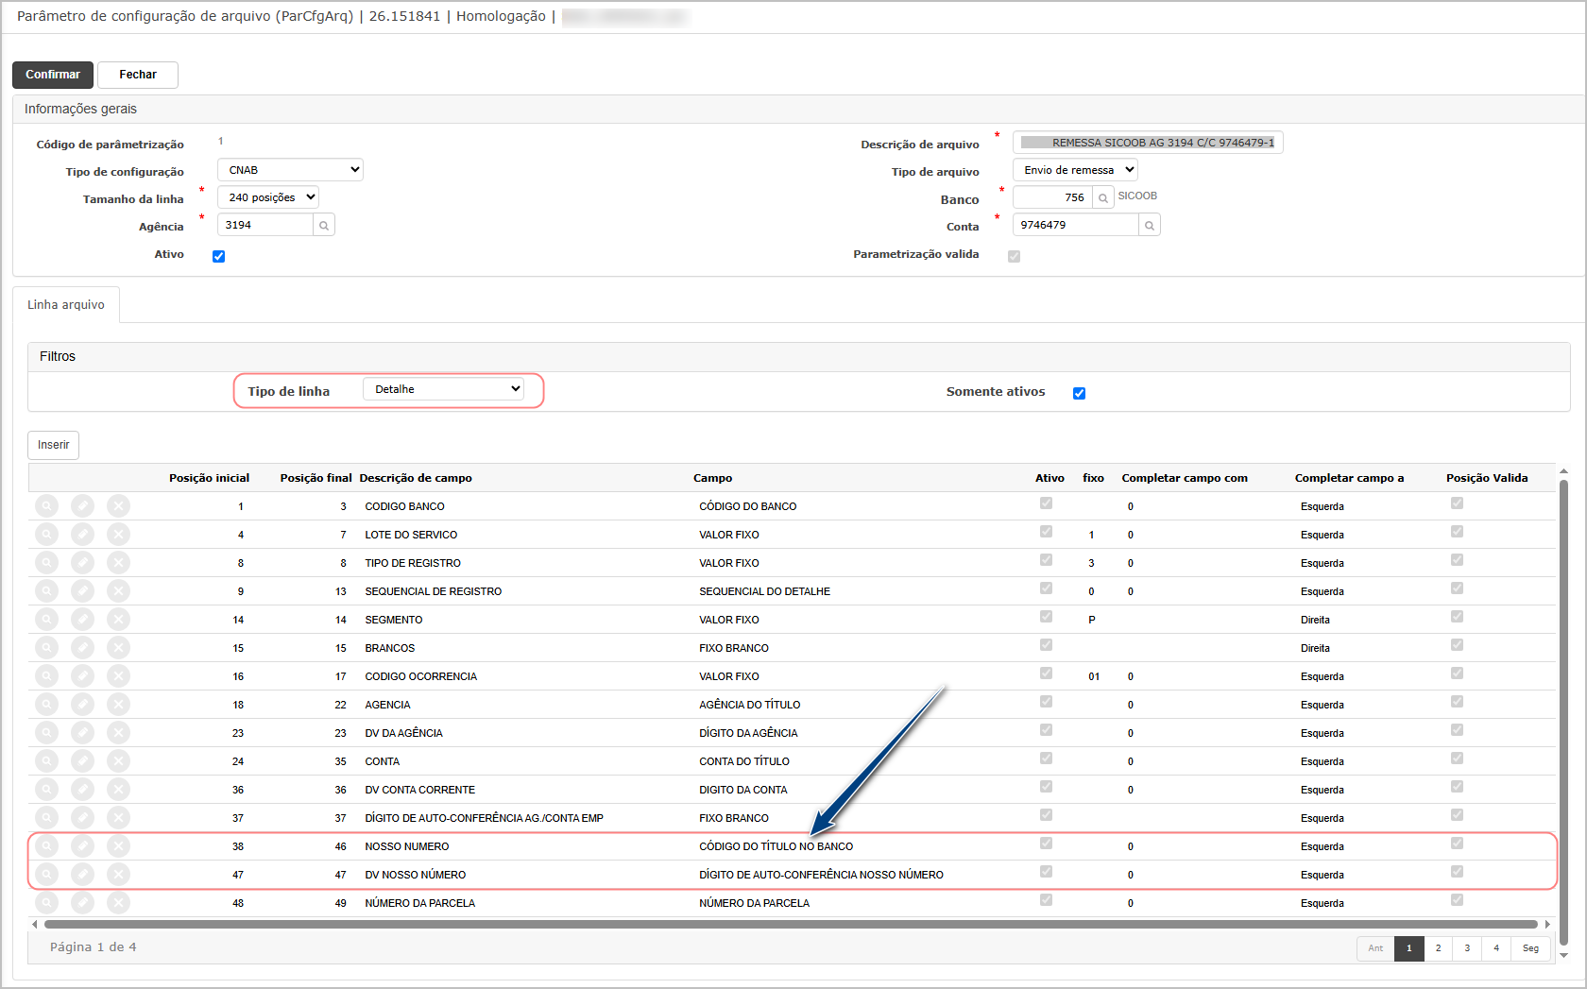Edit the CONTA row
1587x989 pixels.
(x=83, y=761)
